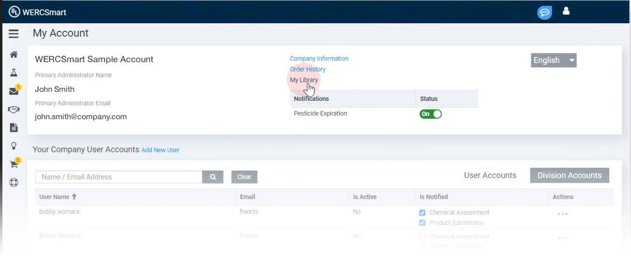Click the Status column header
The image size is (631, 261).
pos(429,99)
